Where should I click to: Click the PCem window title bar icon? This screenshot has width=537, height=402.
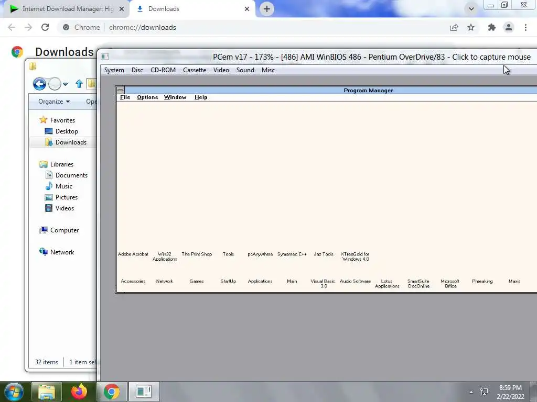pos(105,57)
